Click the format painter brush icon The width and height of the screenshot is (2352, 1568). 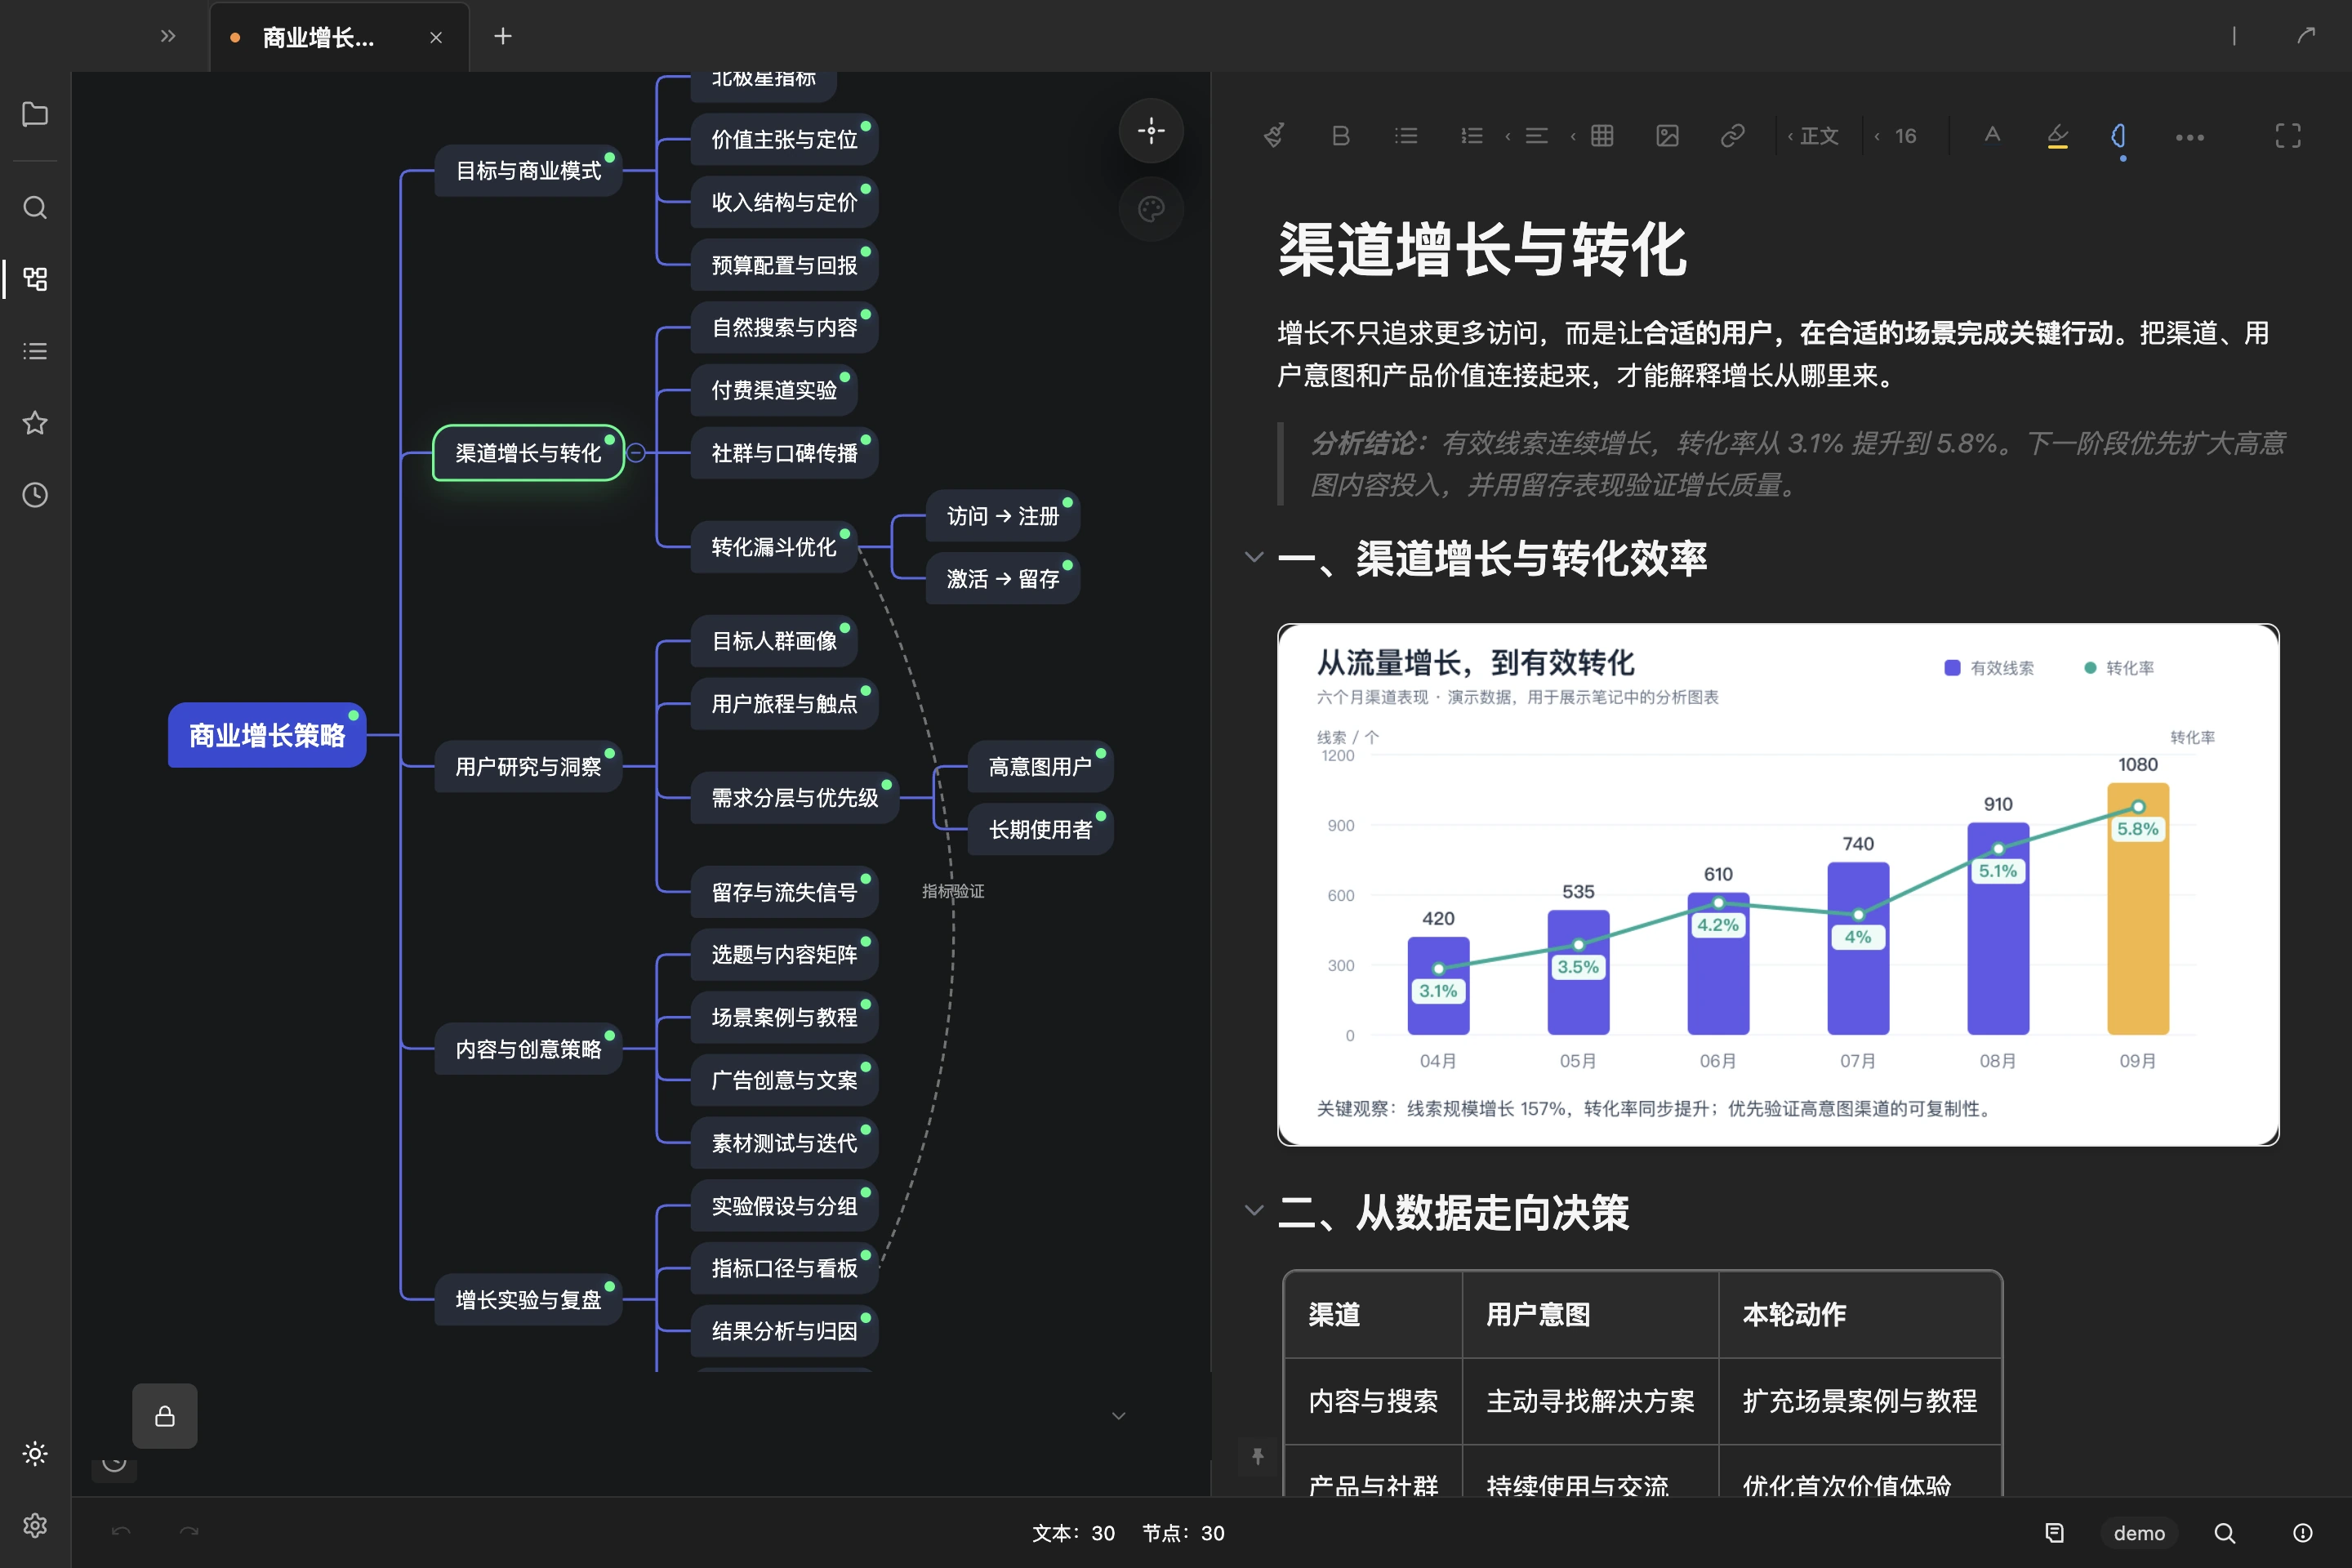1274,136
